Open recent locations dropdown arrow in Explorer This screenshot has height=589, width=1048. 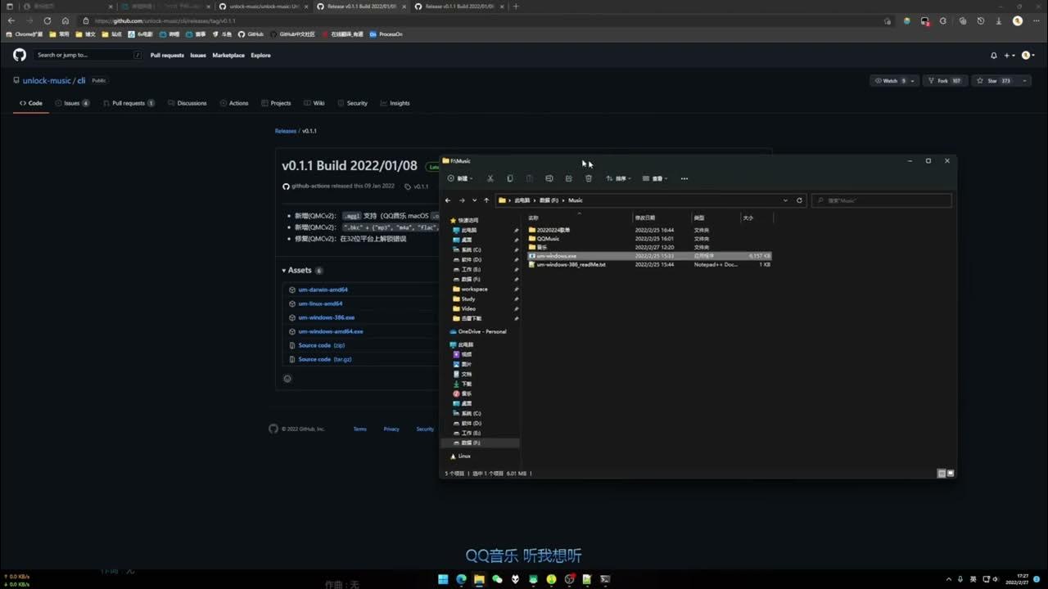pyautogui.click(x=474, y=200)
